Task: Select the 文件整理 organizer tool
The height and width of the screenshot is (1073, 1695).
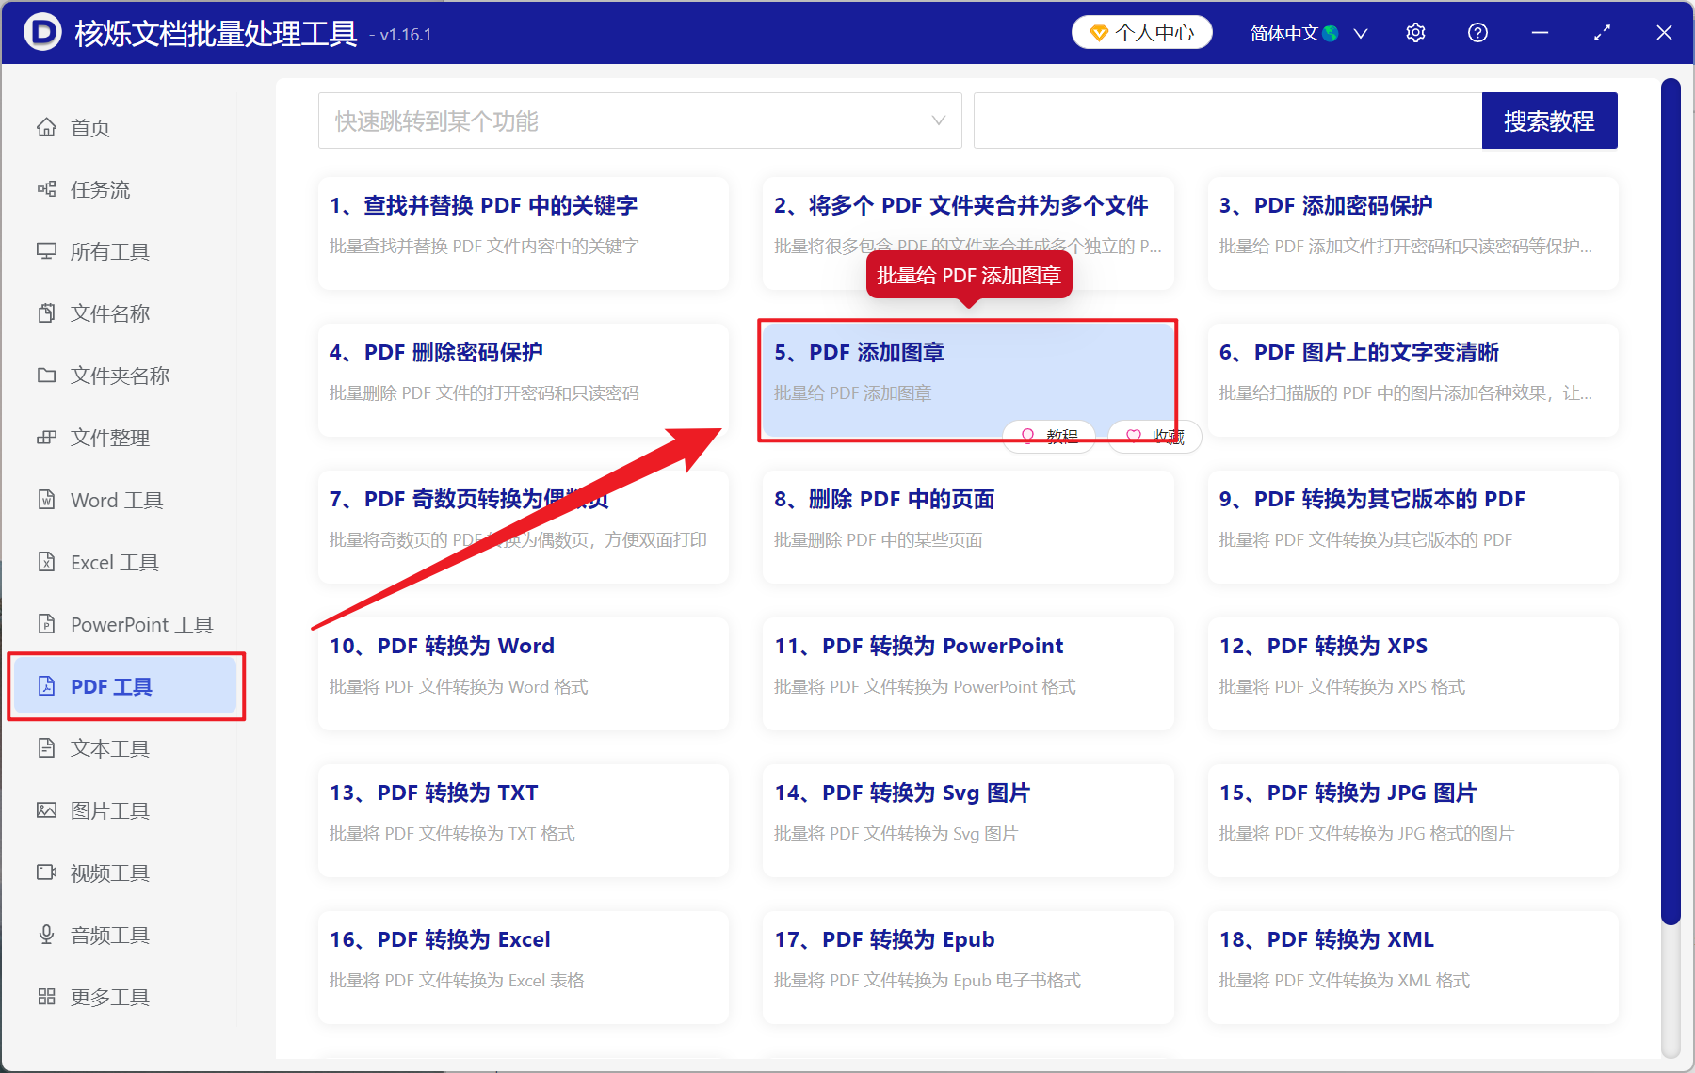Action: 107,437
